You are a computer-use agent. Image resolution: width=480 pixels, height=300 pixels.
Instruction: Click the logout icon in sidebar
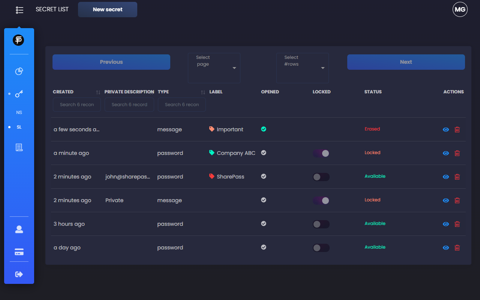coord(19,274)
